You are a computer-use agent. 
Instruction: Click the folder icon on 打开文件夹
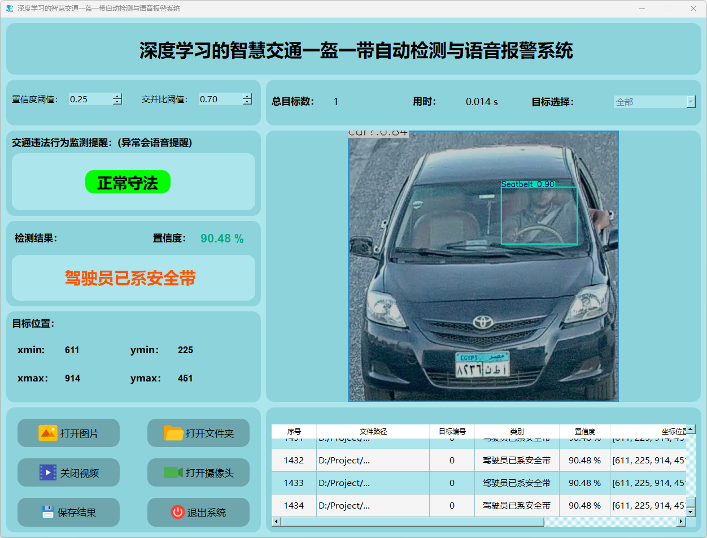coord(173,433)
